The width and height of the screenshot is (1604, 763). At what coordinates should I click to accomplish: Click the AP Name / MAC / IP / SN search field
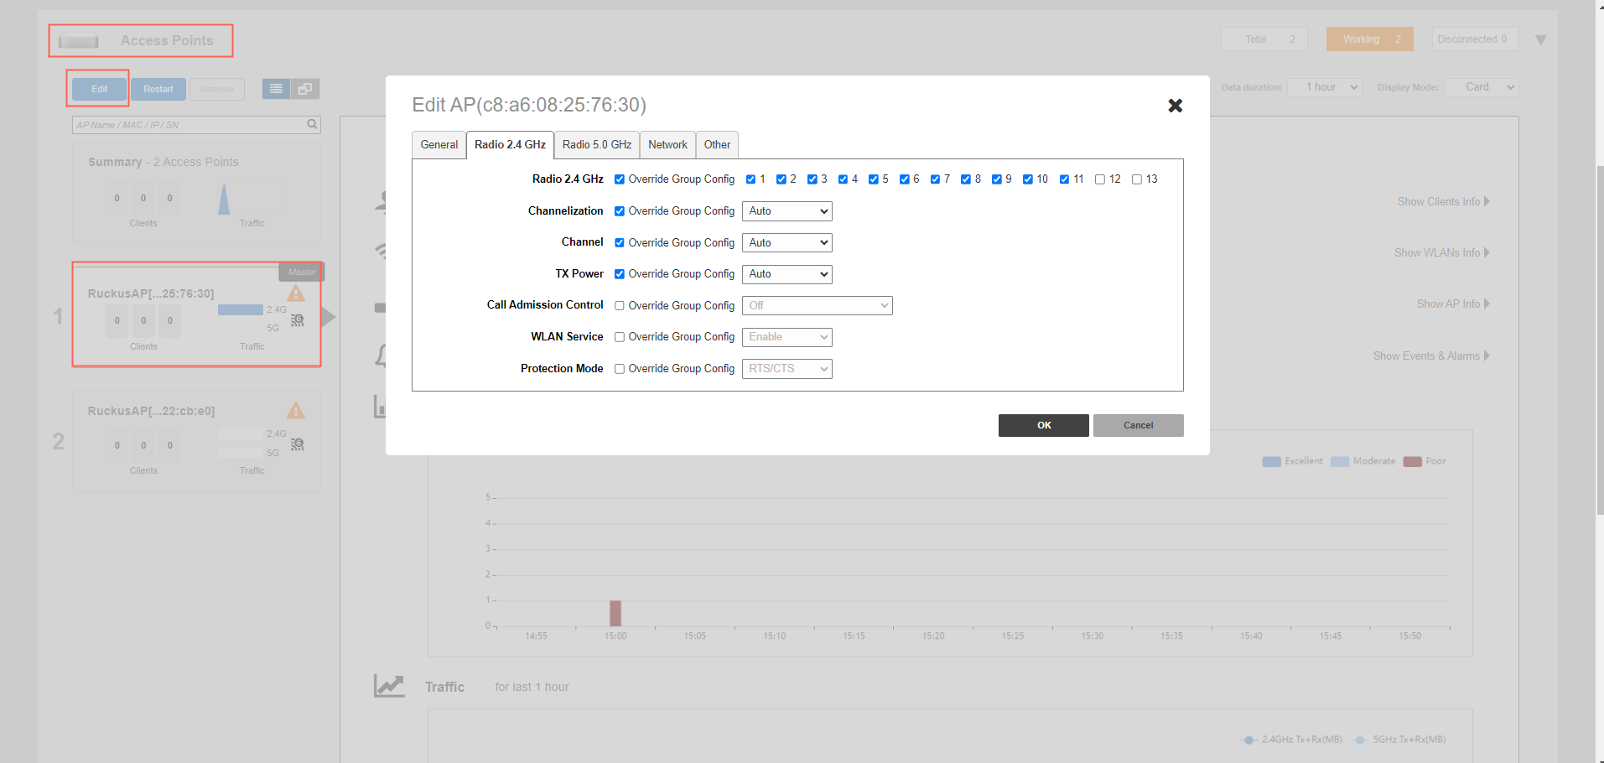pyautogui.click(x=189, y=124)
